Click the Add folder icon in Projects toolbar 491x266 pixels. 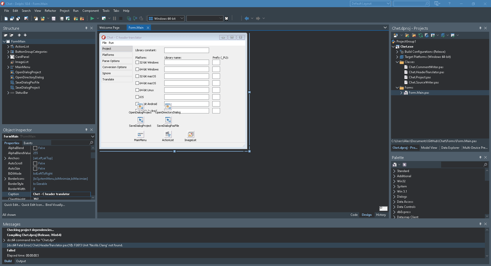pos(407,35)
